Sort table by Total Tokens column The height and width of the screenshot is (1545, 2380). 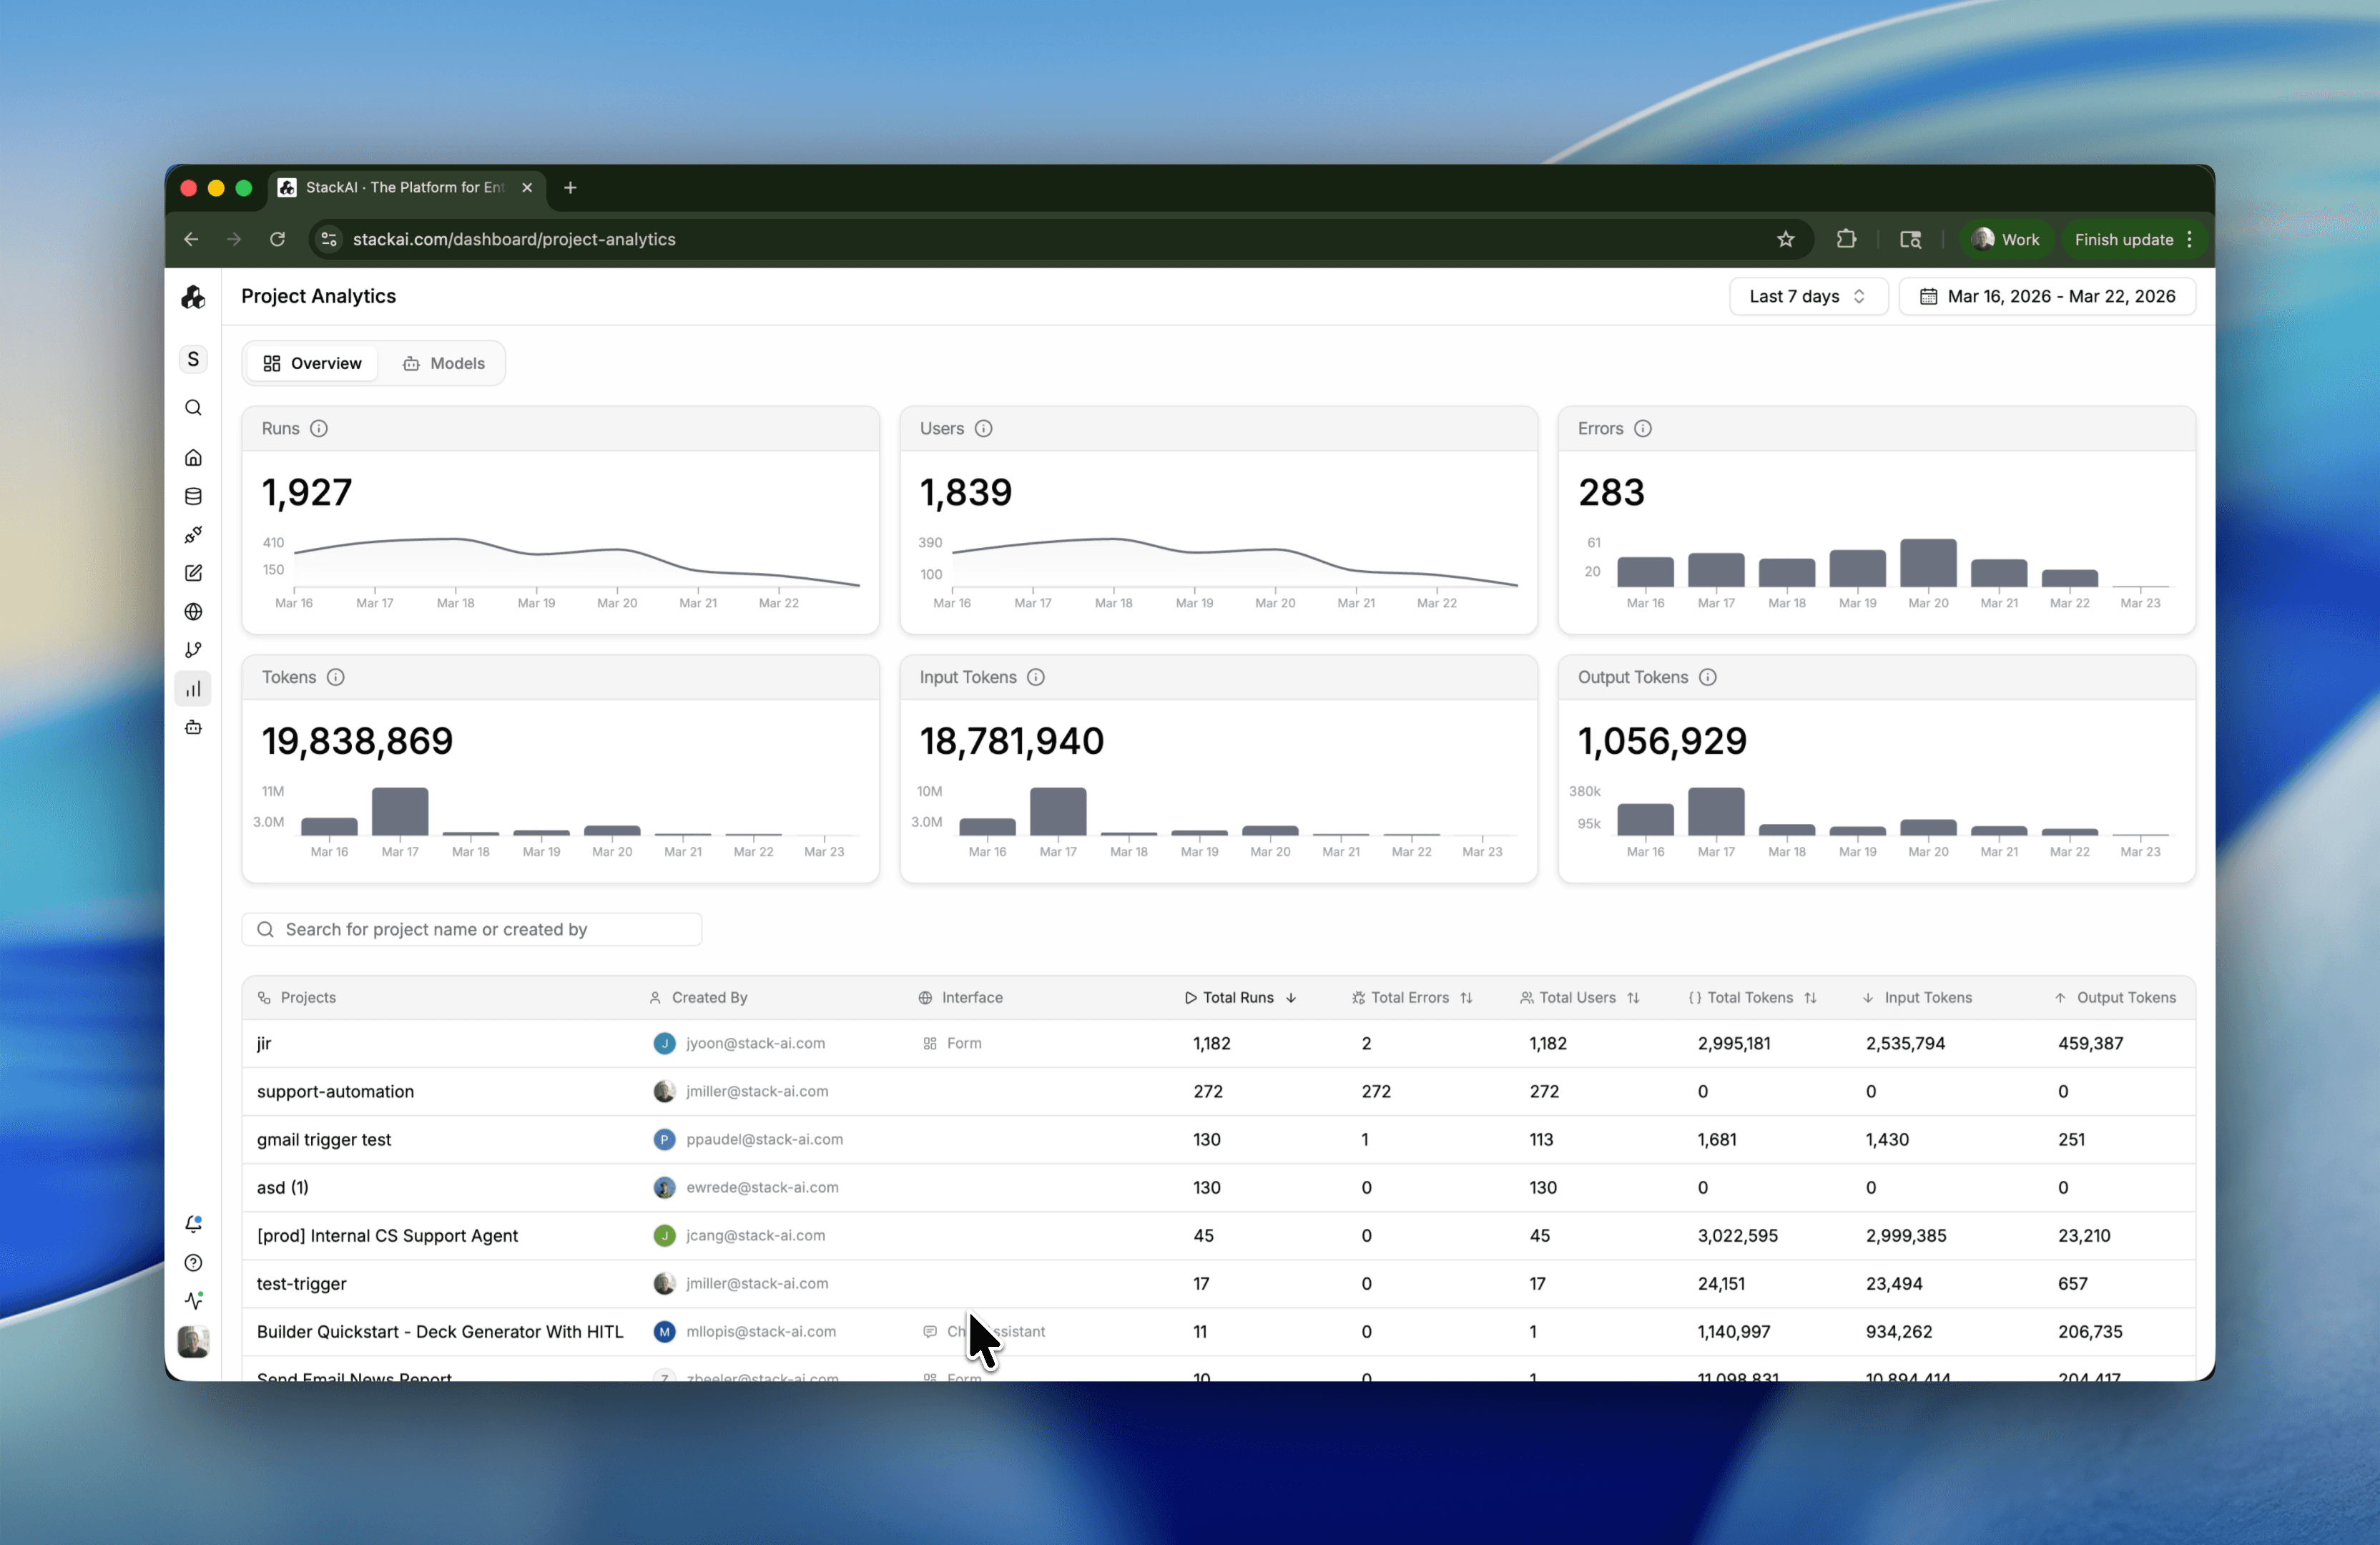click(x=1752, y=998)
